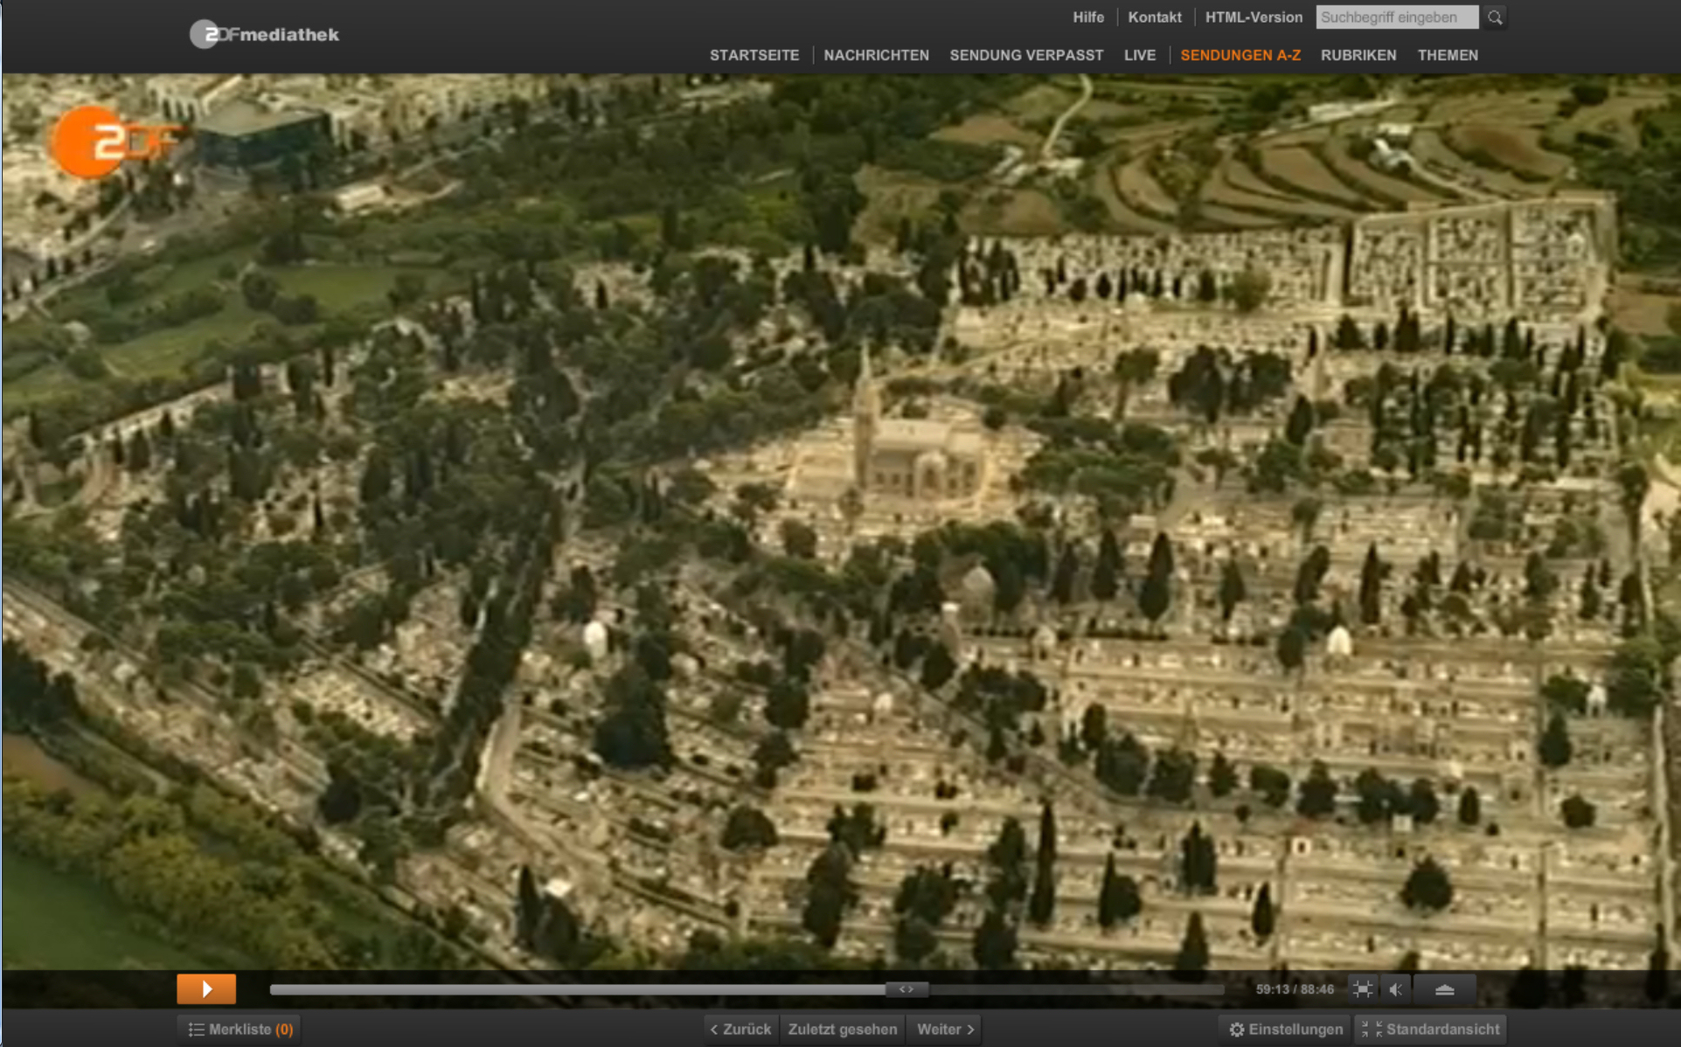Toggle fullscreen mode icon
This screenshot has height=1047, width=1681.
[1362, 989]
